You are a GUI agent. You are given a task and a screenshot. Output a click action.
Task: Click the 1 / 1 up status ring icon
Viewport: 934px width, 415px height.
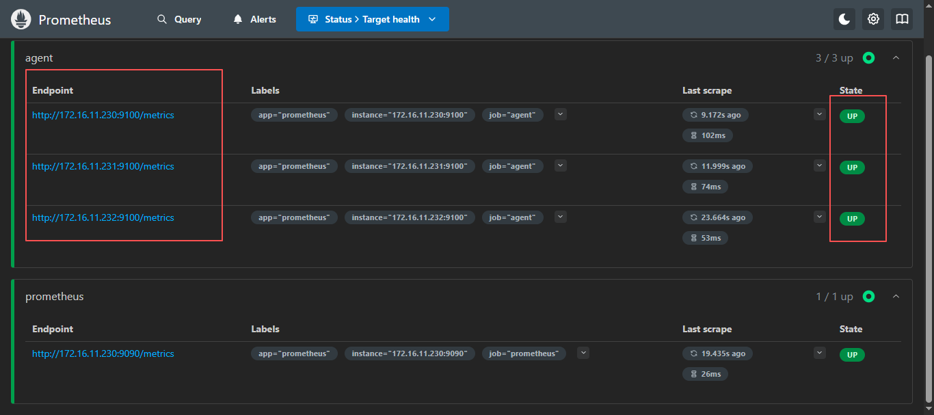[868, 297]
